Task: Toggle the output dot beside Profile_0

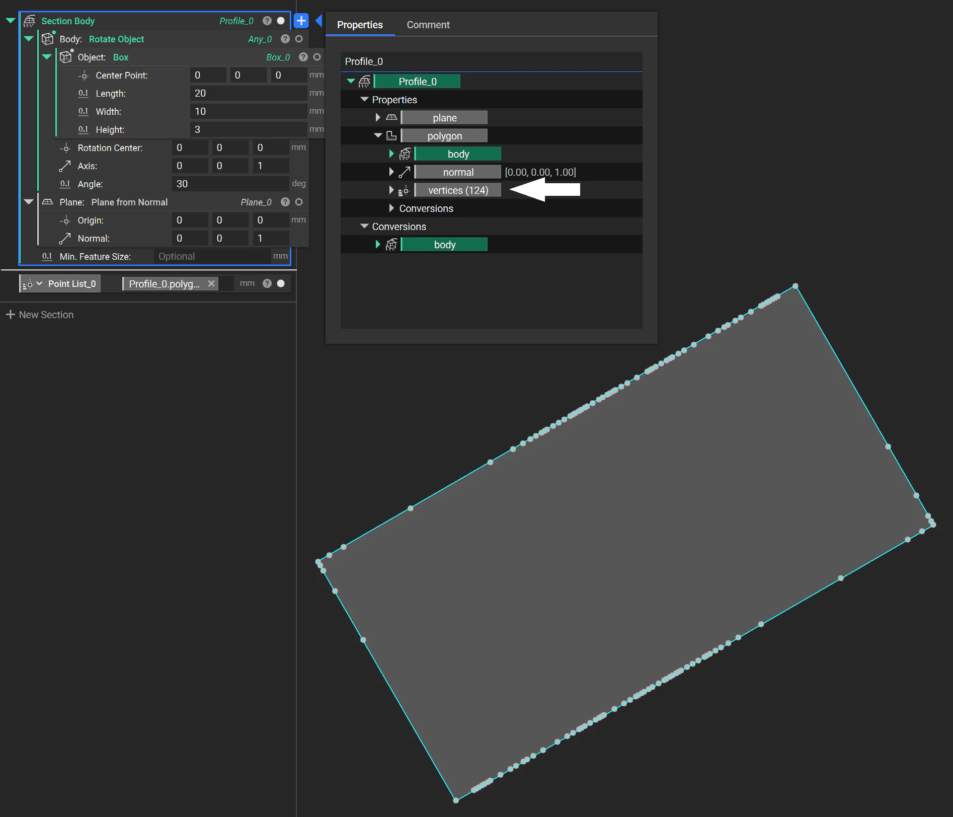Action: 280,21
